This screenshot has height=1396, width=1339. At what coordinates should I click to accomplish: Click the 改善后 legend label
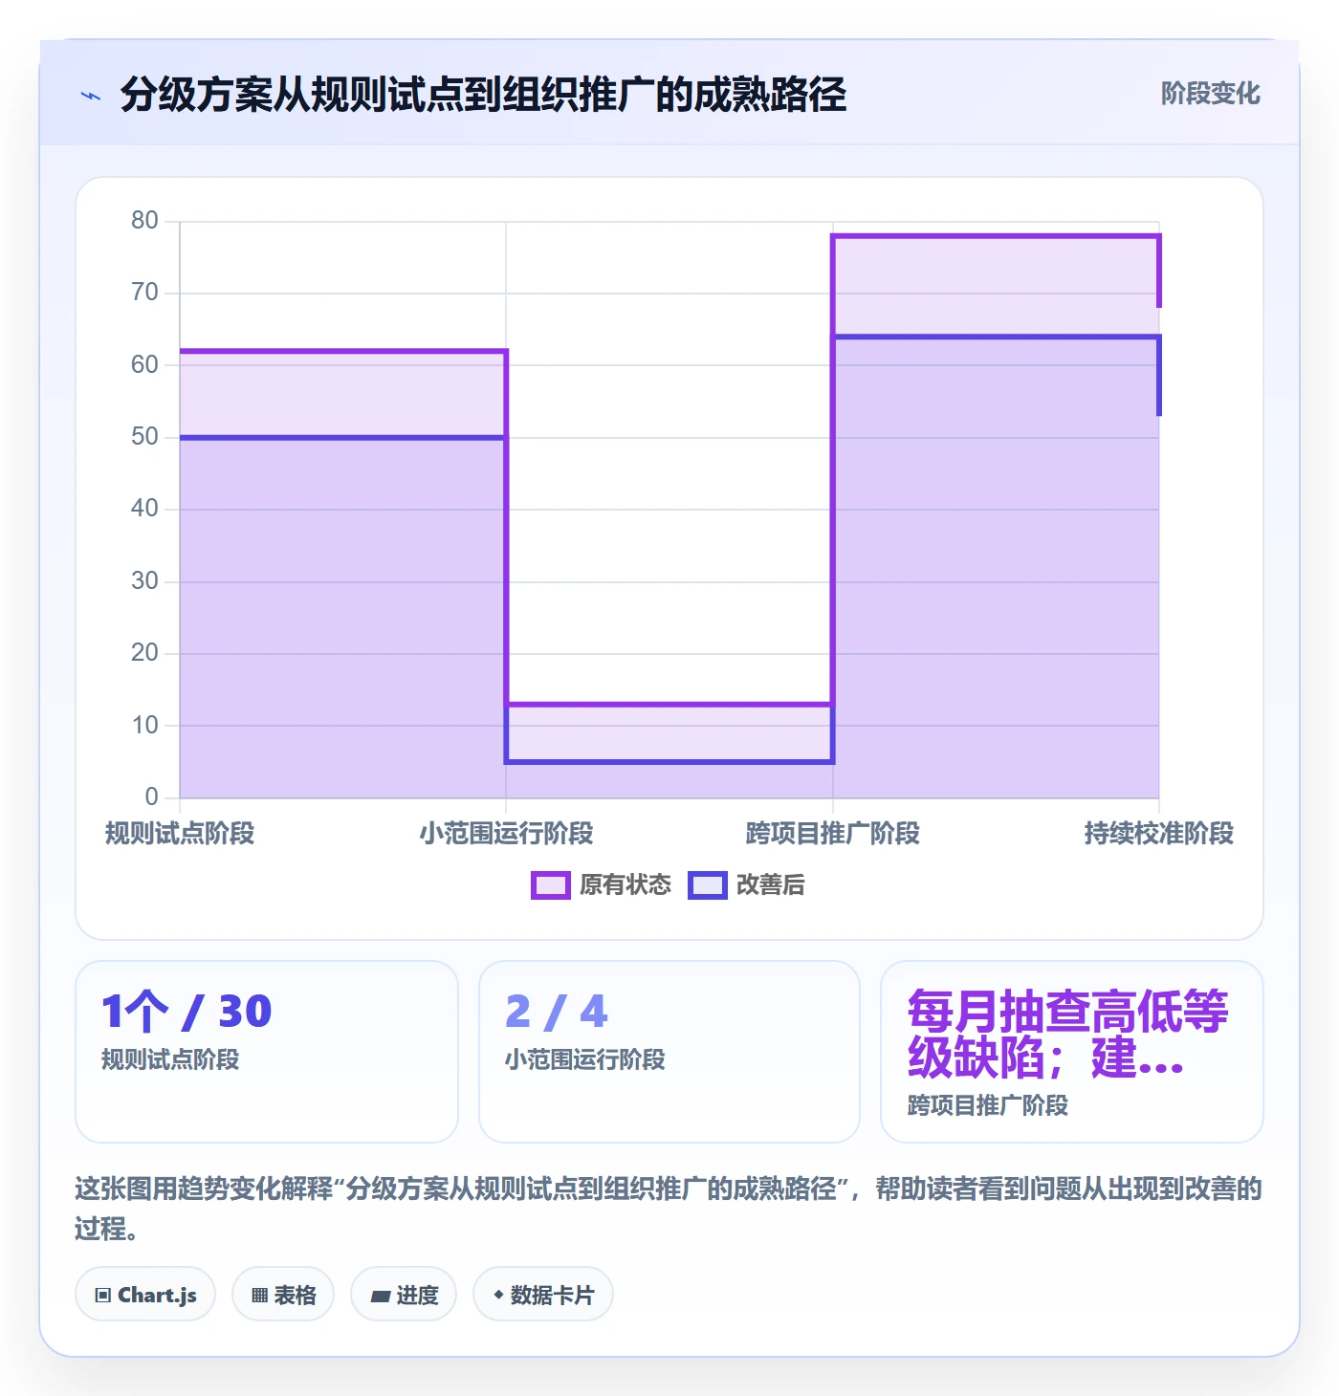point(771,885)
